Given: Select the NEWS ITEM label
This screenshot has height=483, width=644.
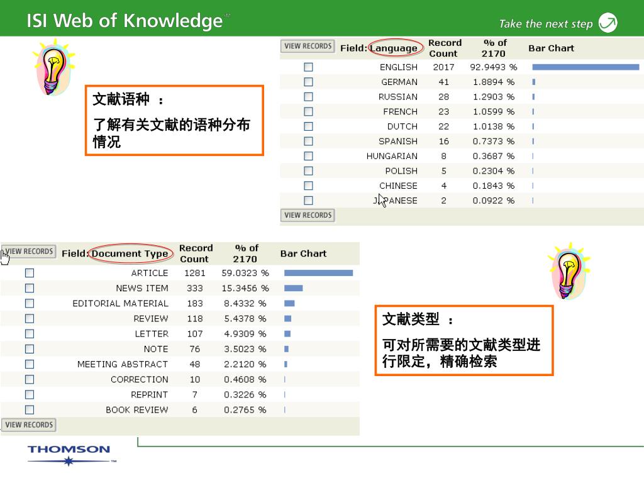Looking at the screenshot, I should (x=142, y=288).
